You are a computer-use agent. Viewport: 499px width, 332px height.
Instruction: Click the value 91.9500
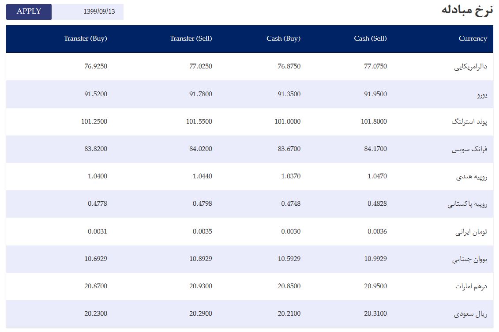(x=375, y=94)
